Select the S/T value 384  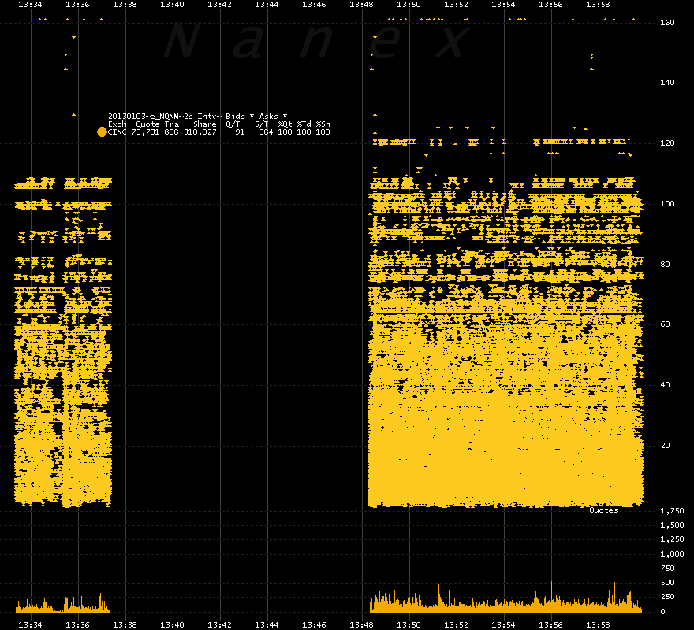point(266,132)
